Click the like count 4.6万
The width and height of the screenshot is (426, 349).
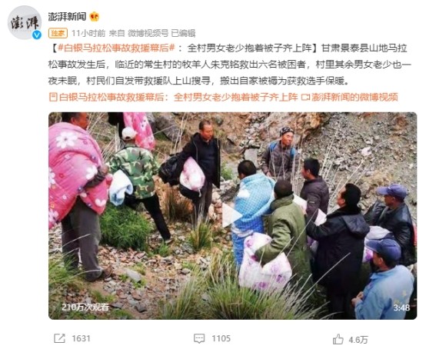point(358,340)
